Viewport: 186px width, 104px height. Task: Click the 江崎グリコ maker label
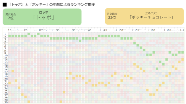point(151,13)
